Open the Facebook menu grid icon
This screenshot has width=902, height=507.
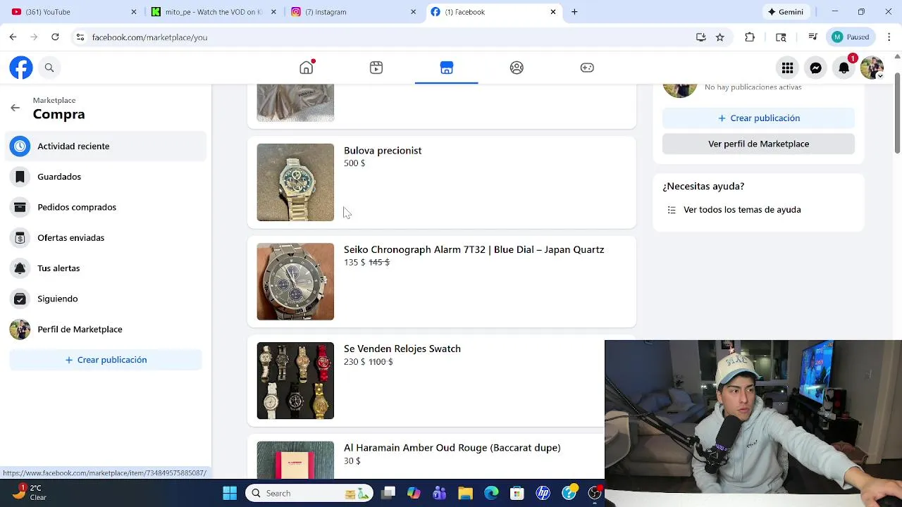(787, 68)
